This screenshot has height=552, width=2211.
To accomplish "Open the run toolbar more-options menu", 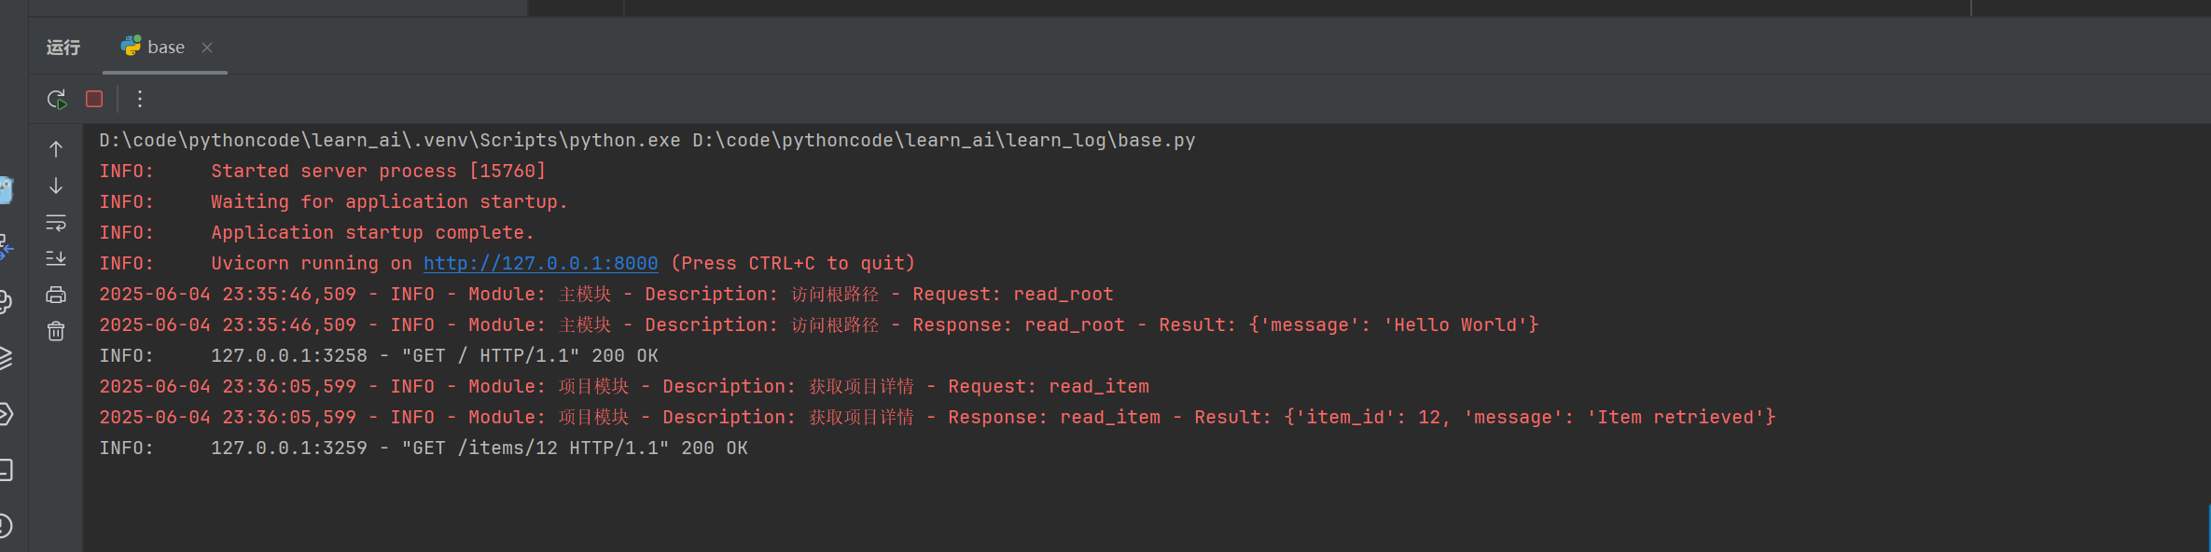I will coord(140,99).
